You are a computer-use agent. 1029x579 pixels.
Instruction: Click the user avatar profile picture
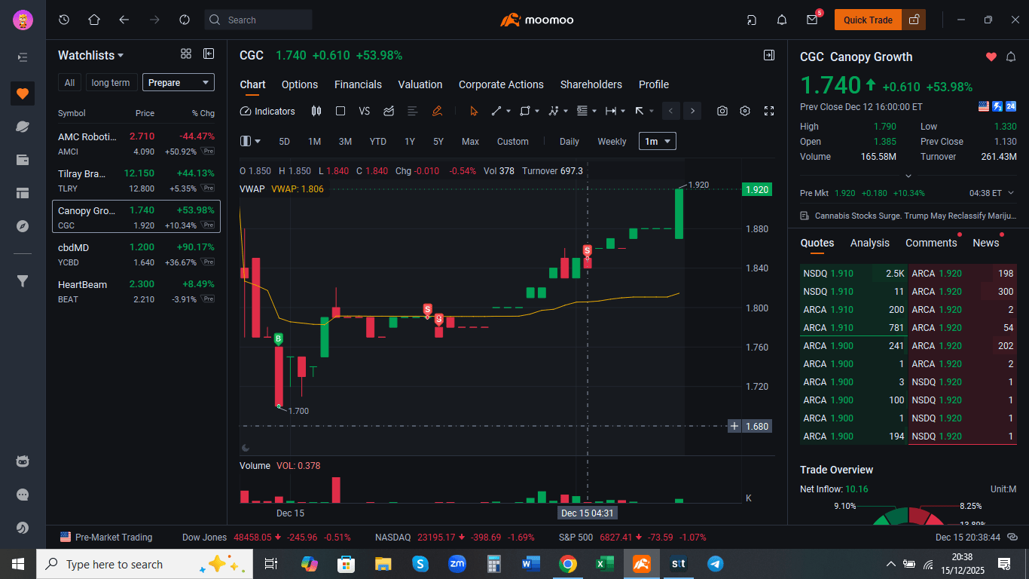tap(23, 20)
